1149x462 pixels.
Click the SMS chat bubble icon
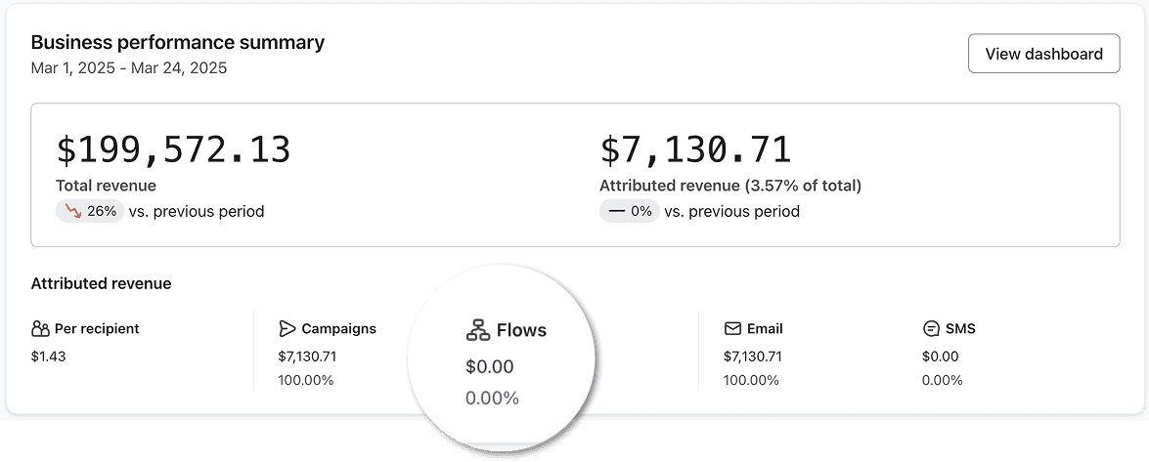tap(931, 329)
